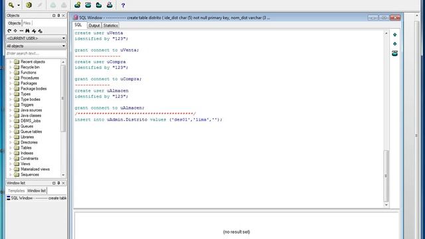
Task: Click the teal database icon beside the editor
Action: point(395,53)
